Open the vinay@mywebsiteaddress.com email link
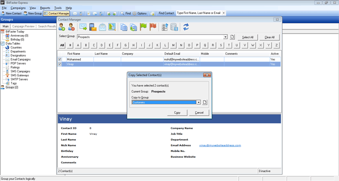This screenshot has width=339, height=181. tap(220, 146)
